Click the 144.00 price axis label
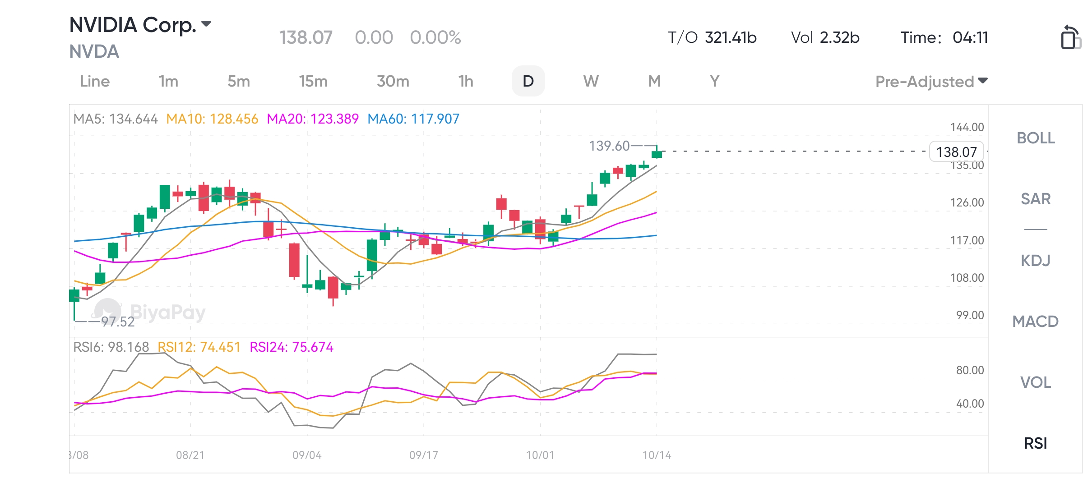Image resolution: width=1083 pixels, height=487 pixels. [967, 128]
